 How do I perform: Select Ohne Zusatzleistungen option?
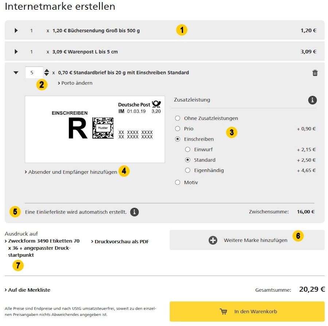tap(177, 118)
